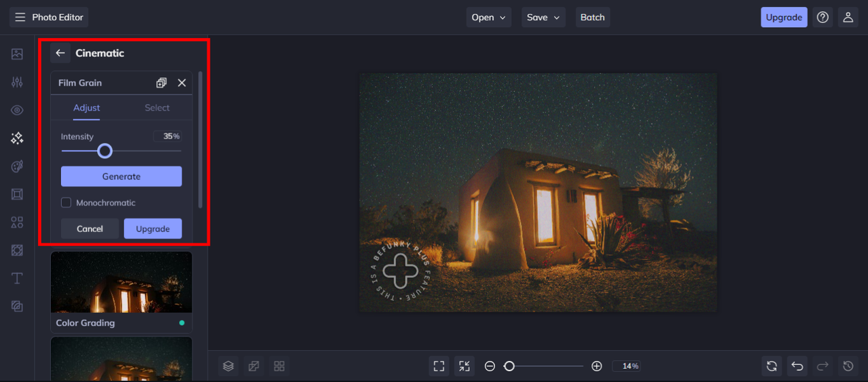Click the Batch button
The height and width of the screenshot is (382, 868).
coord(593,18)
